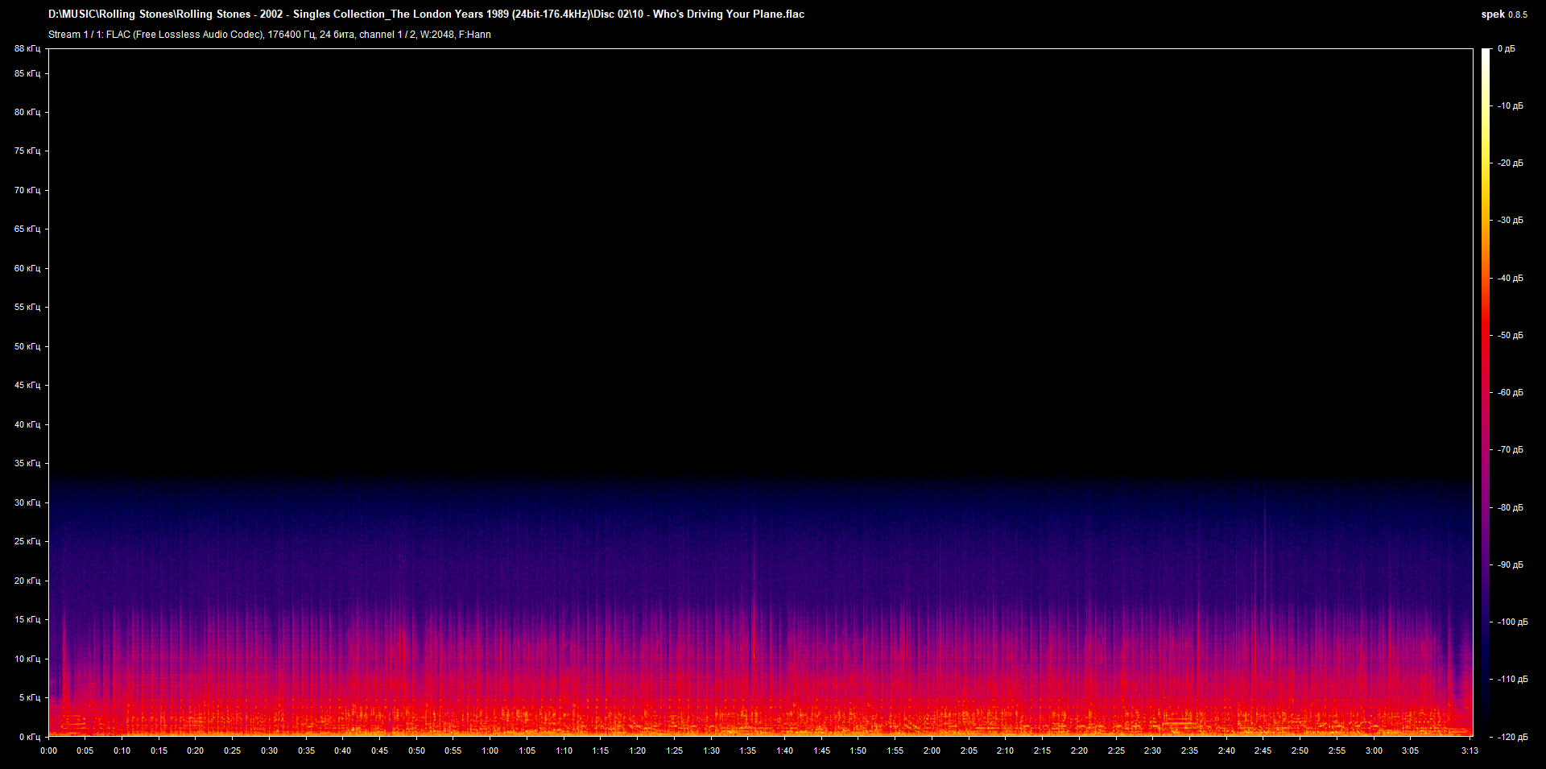Click the 1:00 time axis marker
This screenshot has width=1546, height=769.
point(490,750)
